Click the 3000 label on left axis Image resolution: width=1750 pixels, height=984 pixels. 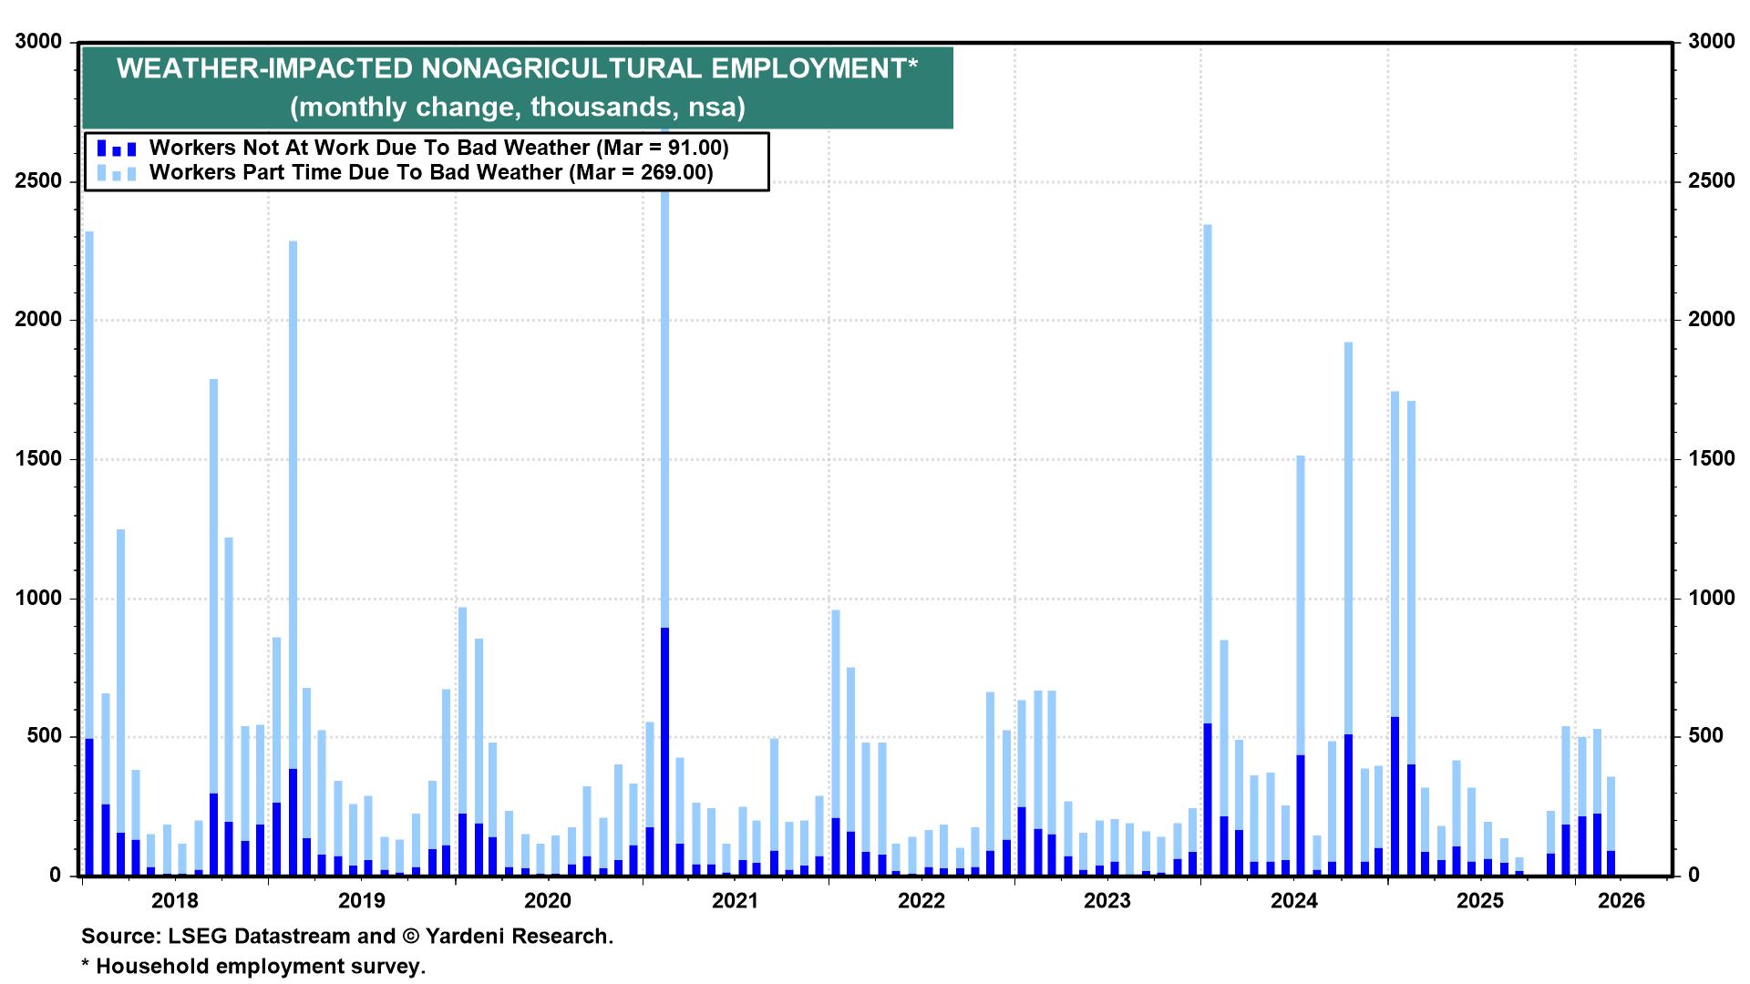tap(39, 42)
